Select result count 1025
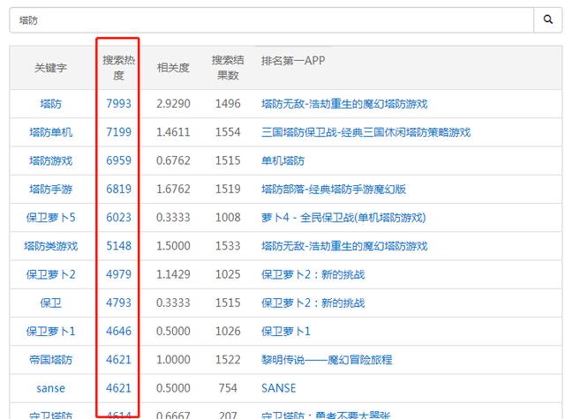 coord(228,274)
